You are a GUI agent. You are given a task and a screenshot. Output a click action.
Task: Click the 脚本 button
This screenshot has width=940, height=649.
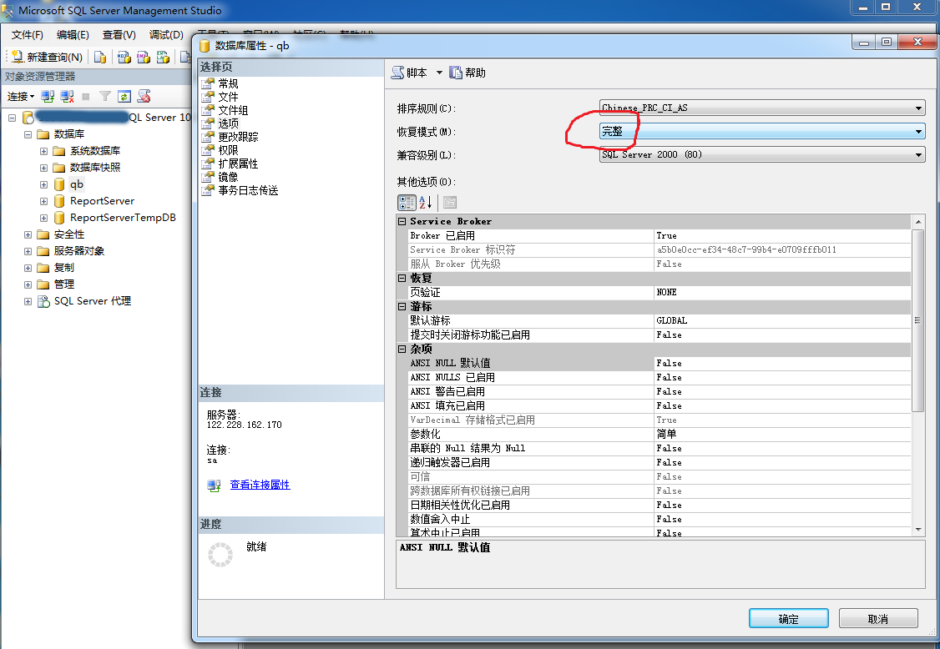click(x=409, y=73)
